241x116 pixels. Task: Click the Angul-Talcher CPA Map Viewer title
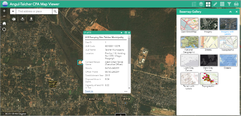tap(34, 4)
